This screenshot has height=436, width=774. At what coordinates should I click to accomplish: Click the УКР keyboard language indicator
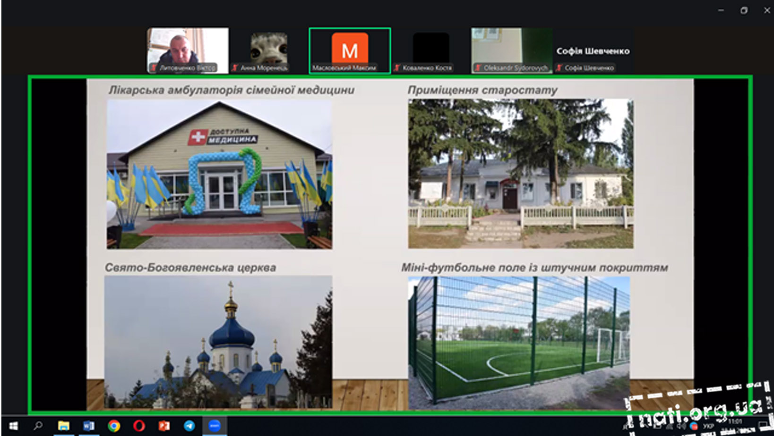[708, 426]
